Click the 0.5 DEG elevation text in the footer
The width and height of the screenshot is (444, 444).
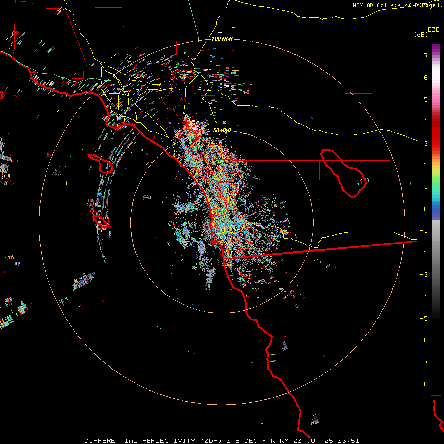point(242,441)
